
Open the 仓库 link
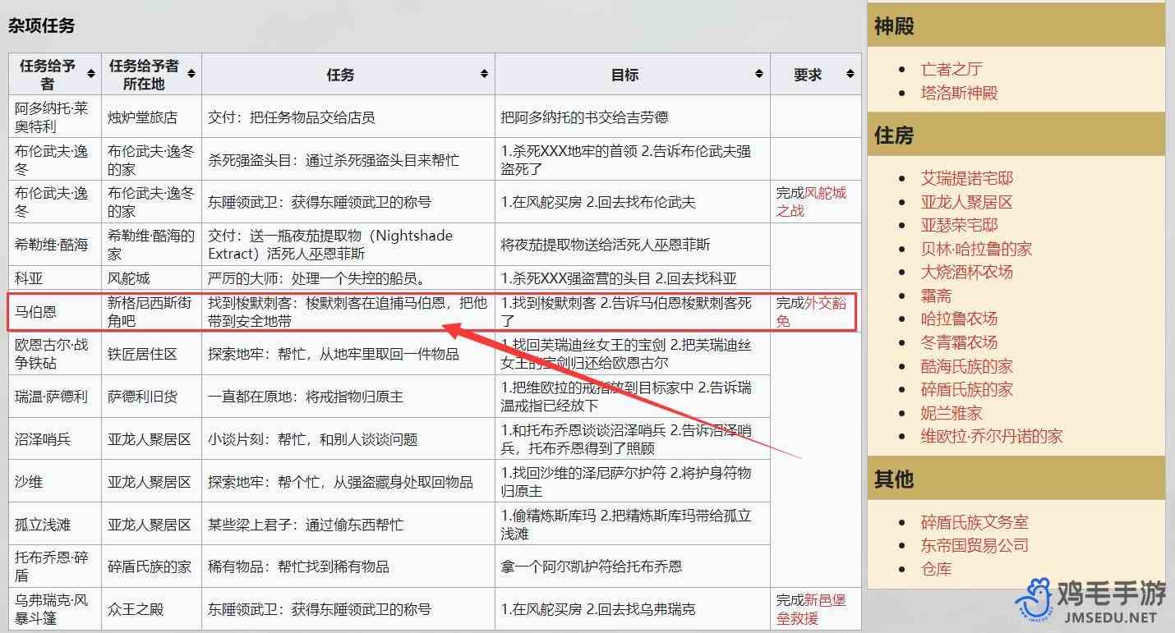(936, 569)
